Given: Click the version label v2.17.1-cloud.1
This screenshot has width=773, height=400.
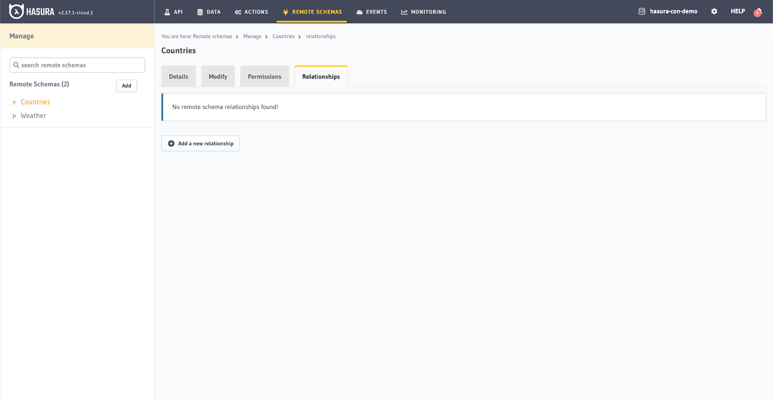Looking at the screenshot, I should click(x=76, y=13).
